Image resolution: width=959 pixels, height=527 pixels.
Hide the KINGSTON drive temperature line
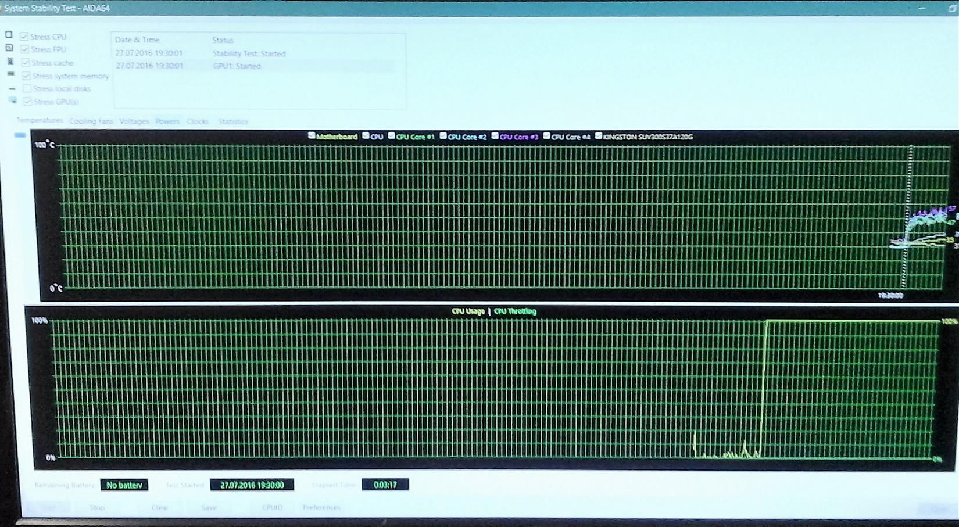click(598, 136)
